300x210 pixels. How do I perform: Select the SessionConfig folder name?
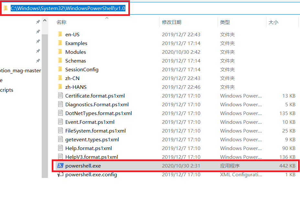point(82,70)
